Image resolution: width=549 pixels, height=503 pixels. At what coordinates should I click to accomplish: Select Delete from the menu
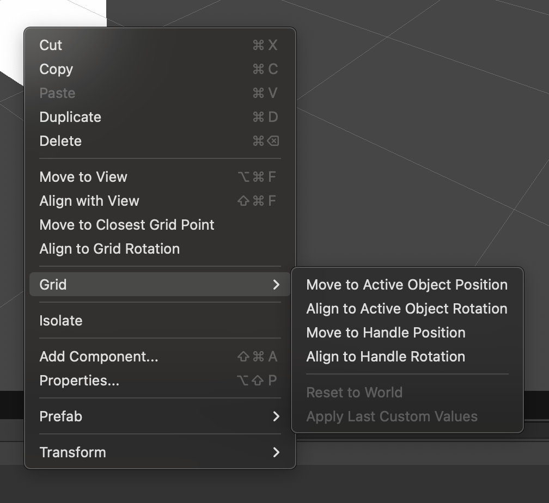pyautogui.click(x=160, y=140)
